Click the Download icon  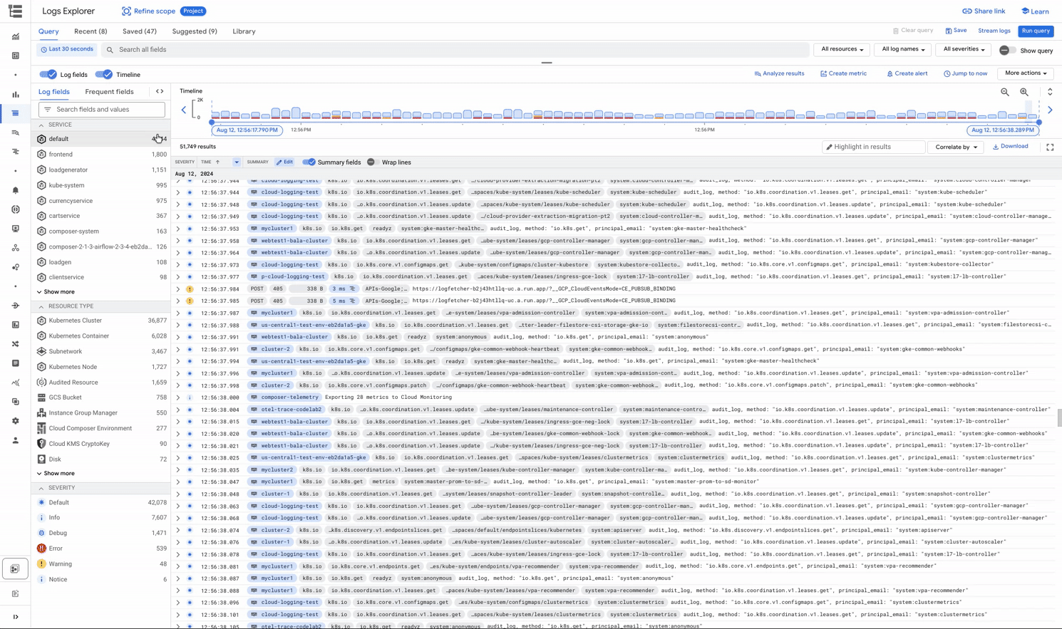(x=996, y=147)
